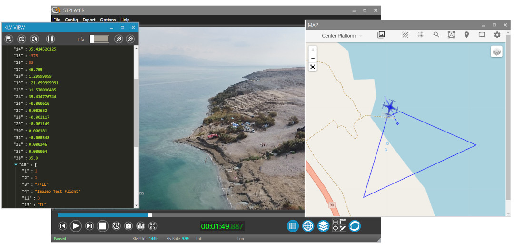The width and height of the screenshot is (514, 244).
Task: Click the image gallery icon in Map toolbar
Action: click(x=381, y=35)
